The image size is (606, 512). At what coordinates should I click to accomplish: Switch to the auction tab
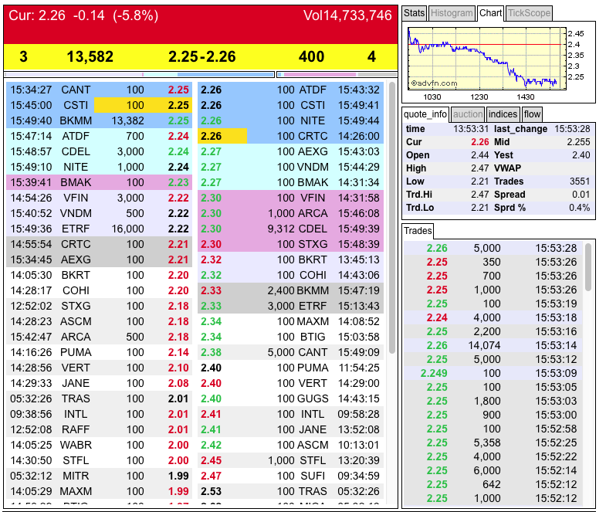pyautogui.click(x=468, y=114)
